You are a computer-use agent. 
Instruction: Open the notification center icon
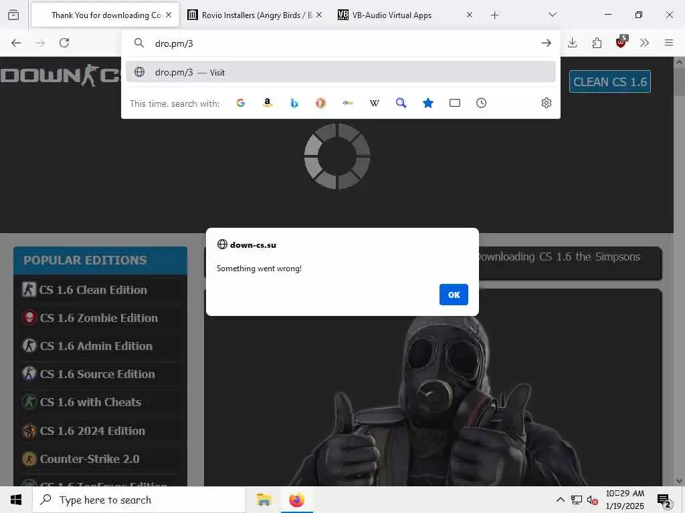click(x=664, y=501)
